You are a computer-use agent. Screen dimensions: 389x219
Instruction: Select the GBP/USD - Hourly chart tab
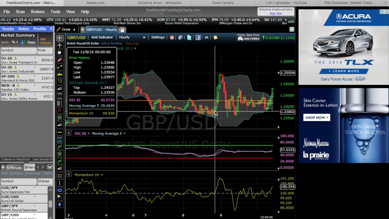tap(102, 30)
